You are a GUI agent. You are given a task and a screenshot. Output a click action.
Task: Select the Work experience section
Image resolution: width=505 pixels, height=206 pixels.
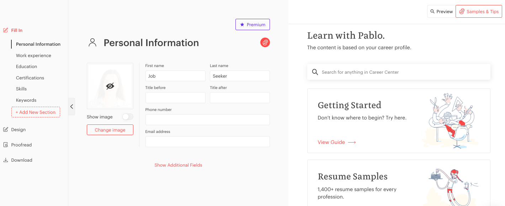(x=33, y=55)
